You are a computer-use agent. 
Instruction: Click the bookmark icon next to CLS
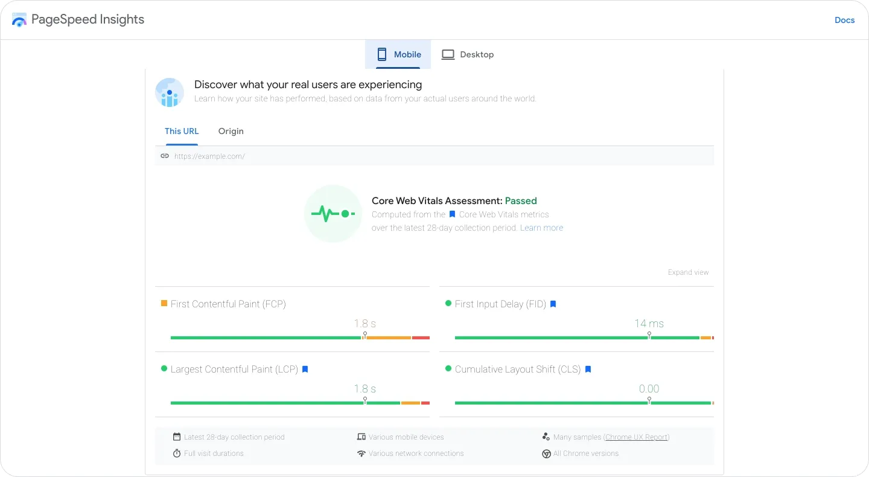point(588,369)
